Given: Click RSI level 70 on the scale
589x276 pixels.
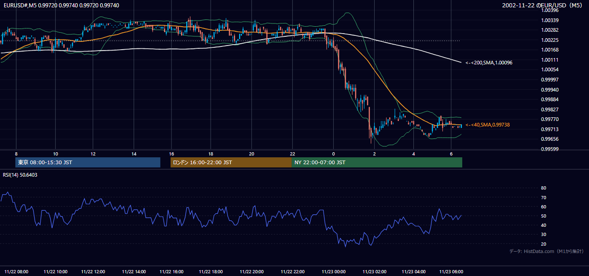Looking at the screenshot, I should tap(543, 197).
